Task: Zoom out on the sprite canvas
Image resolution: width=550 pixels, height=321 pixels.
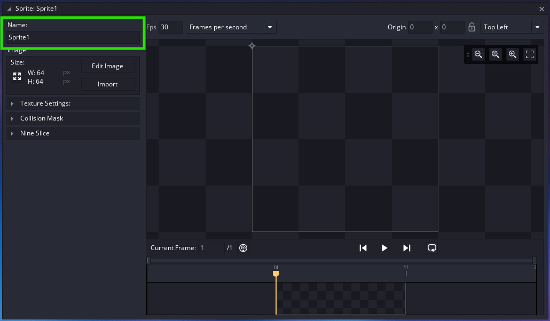Action: click(478, 54)
